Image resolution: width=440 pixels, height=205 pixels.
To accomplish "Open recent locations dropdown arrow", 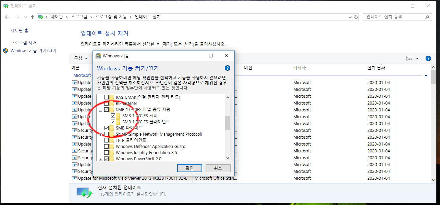I will (x=25, y=17).
